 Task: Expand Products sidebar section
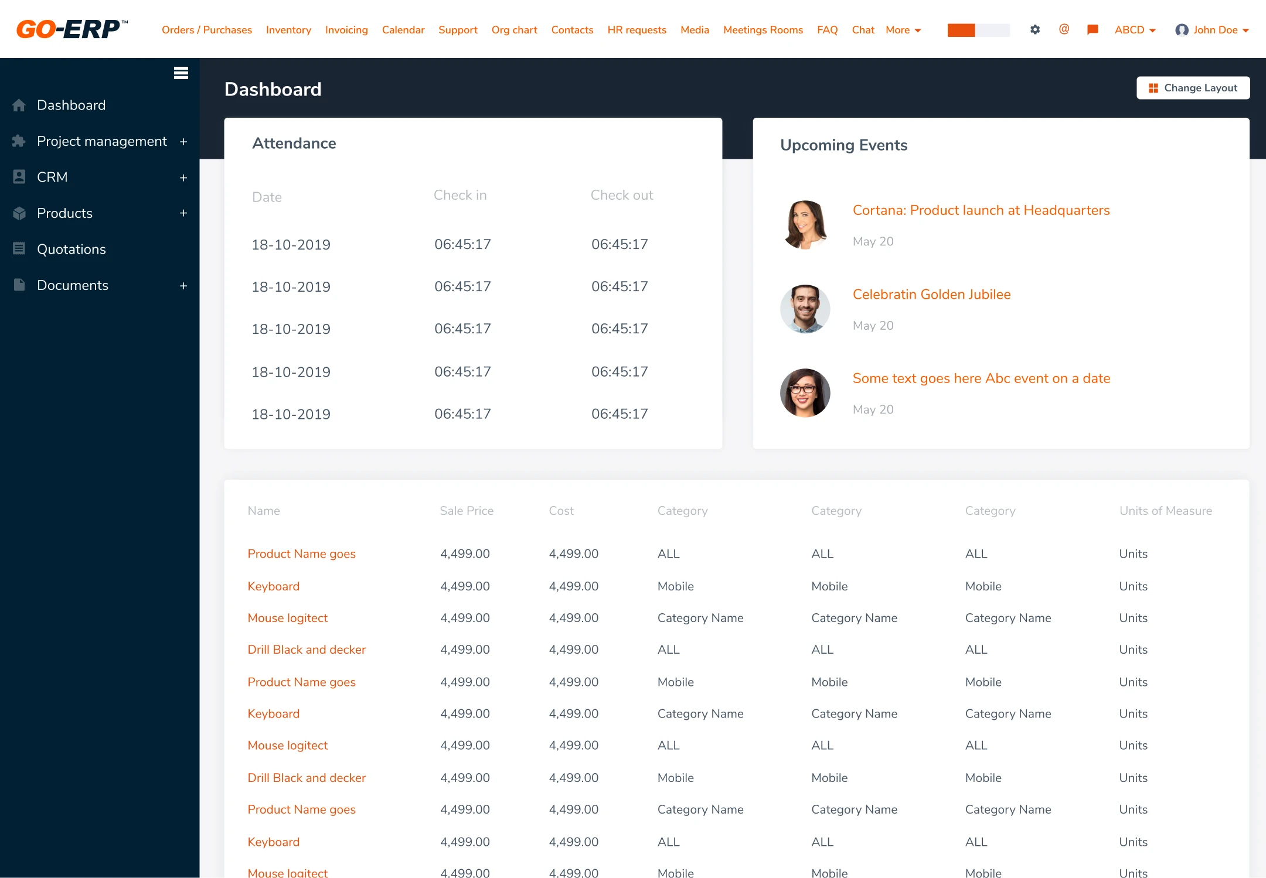(183, 213)
